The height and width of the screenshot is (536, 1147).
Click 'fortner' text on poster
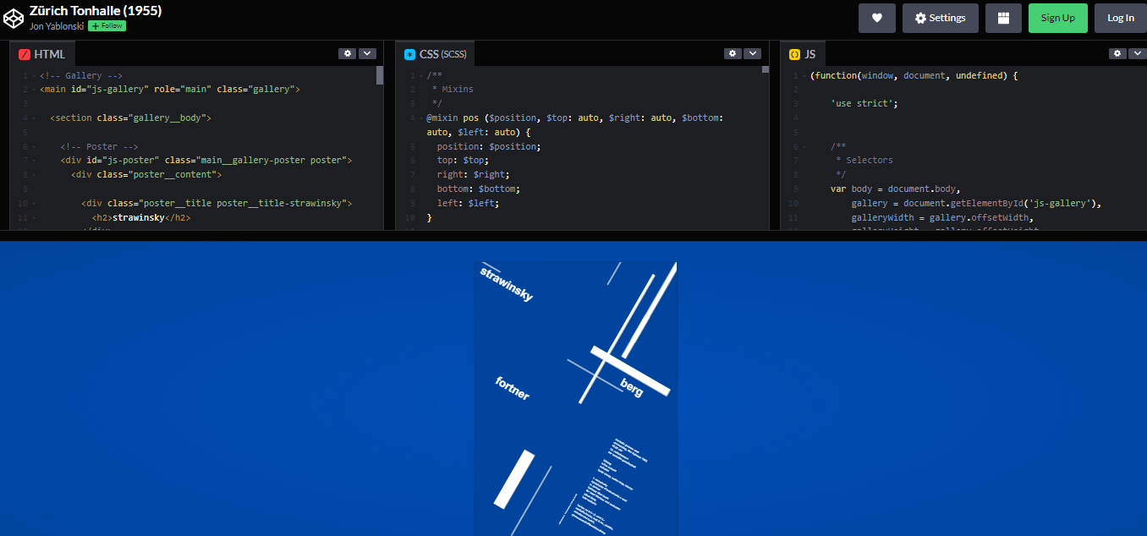[x=513, y=389]
